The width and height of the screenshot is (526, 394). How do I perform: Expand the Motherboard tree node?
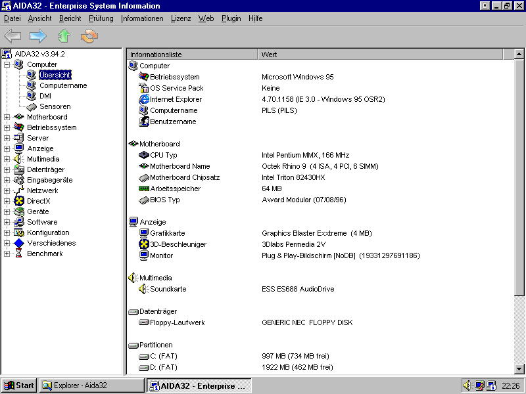point(7,117)
